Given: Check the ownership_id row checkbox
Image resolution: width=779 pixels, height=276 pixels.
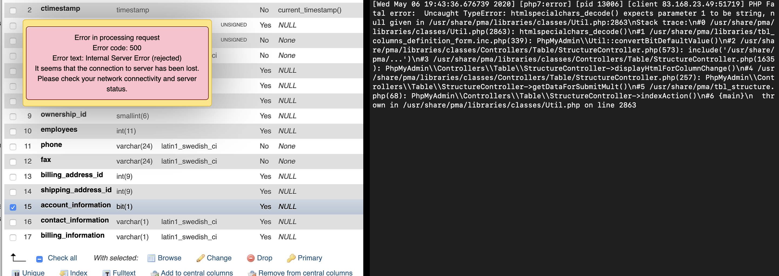Looking at the screenshot, I should [x=13, y=116].
